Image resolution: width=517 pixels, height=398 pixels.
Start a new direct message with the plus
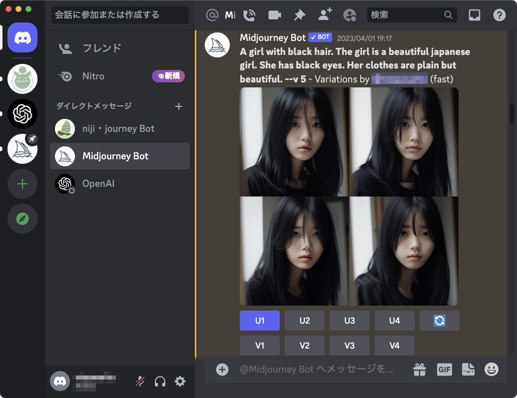click(x=179, y=106)
